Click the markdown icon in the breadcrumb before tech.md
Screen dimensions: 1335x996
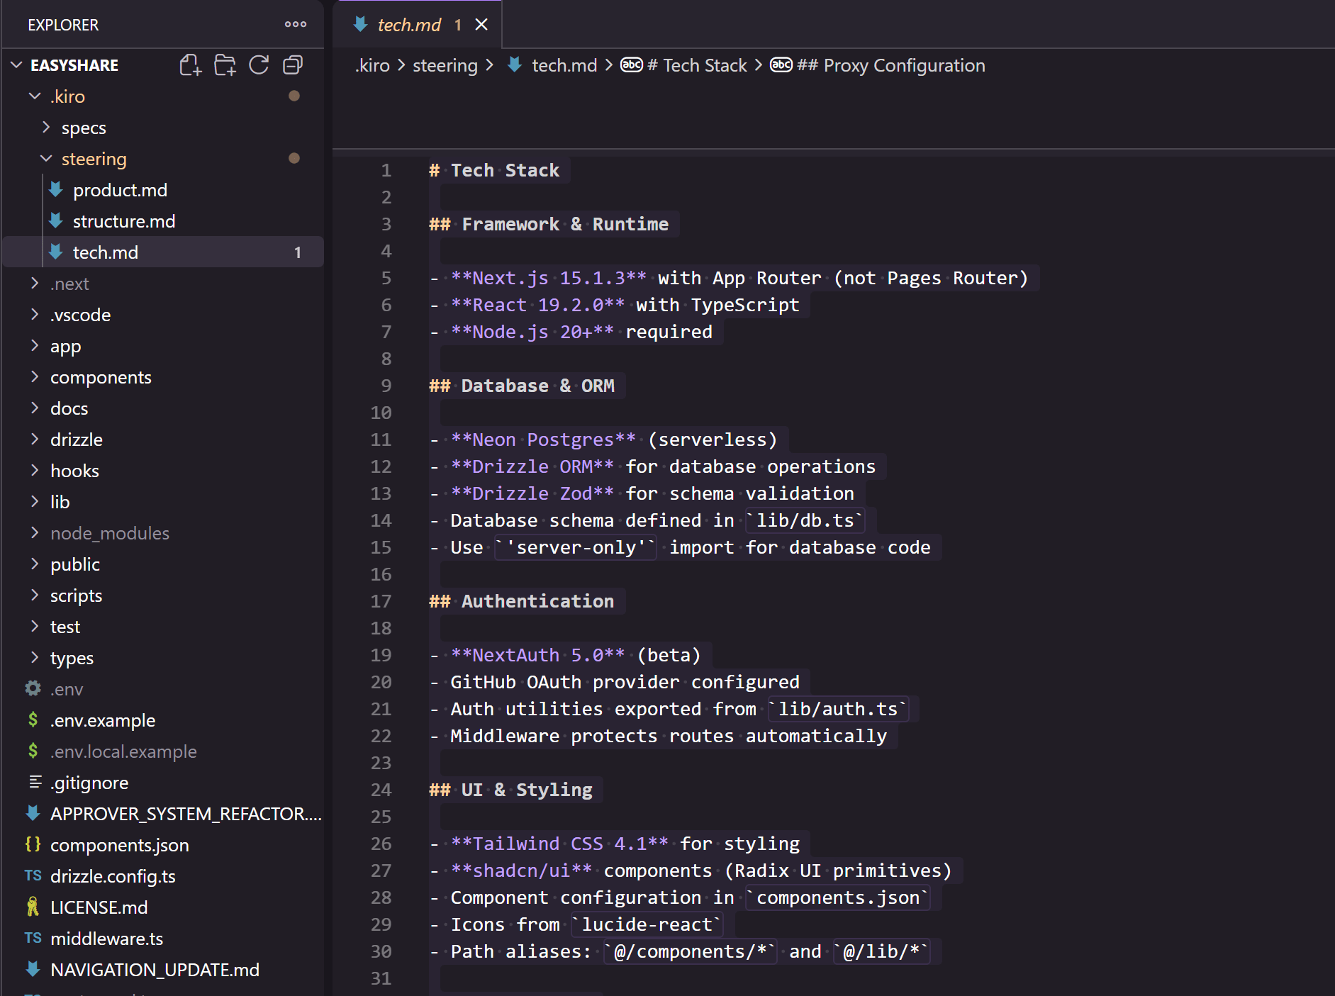point(515,65)
